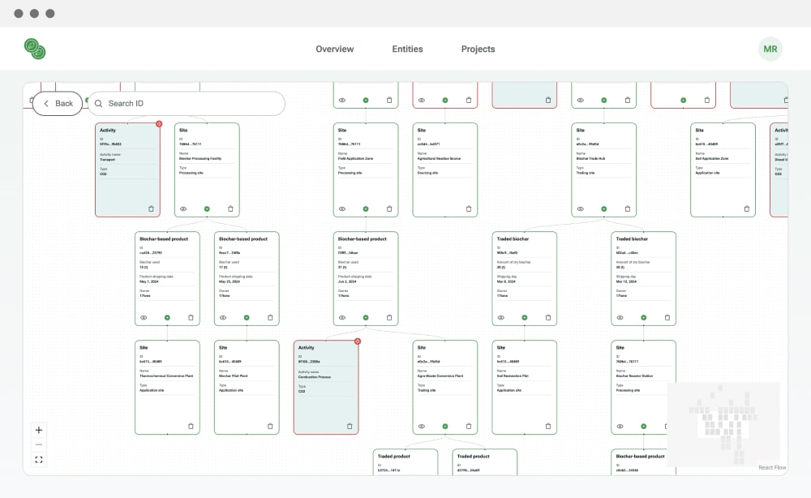
Task: Delete the product shipped Jun 2, 2024
Action: pyautogui.click(x=389, y=317)
